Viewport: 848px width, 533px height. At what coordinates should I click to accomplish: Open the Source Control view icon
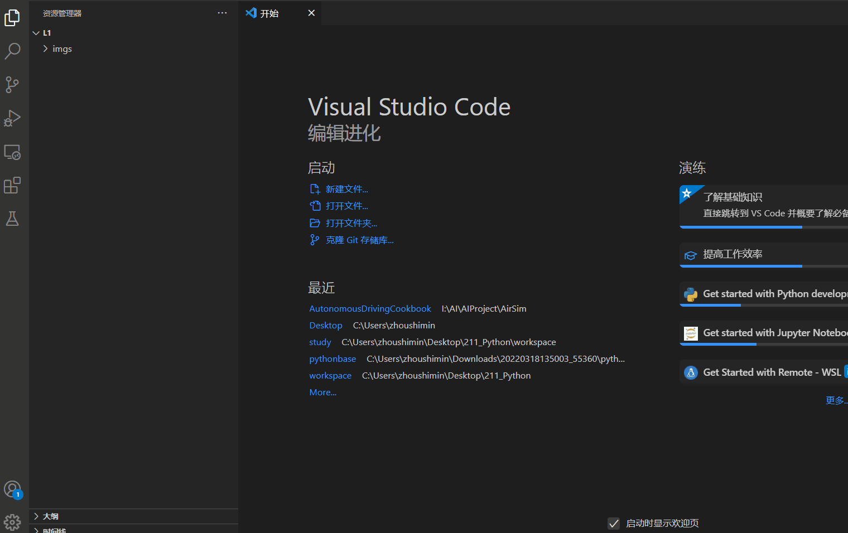click(x=12, y=85)
